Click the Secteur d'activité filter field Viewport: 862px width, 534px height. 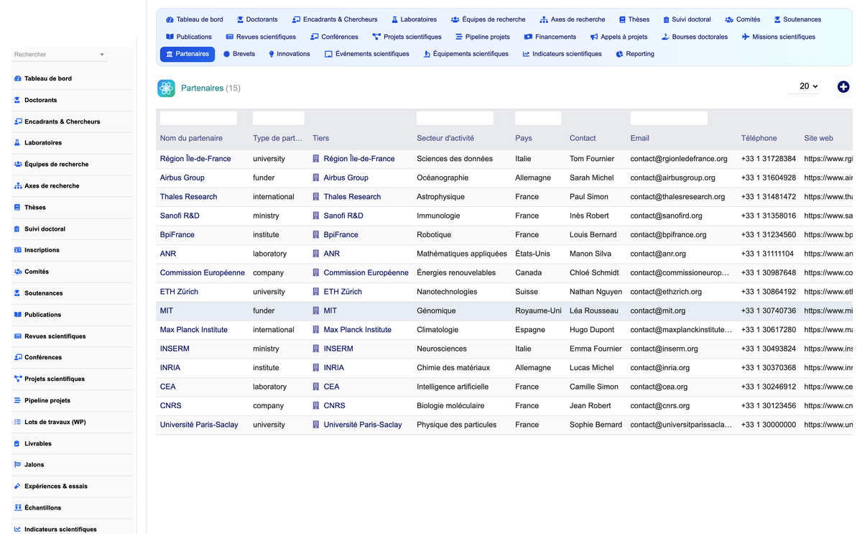point(455,119)
